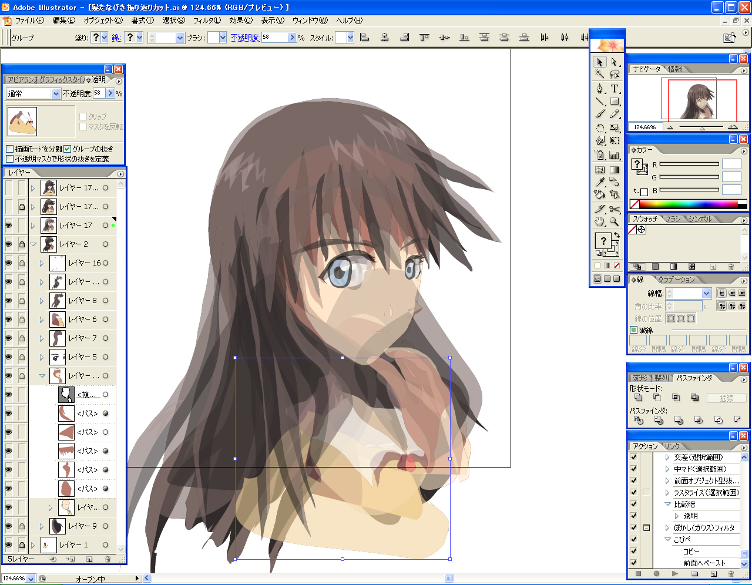Open zoom level dropdown in status bar
Viewport: 752px width, 585px height.
[31, 579]
